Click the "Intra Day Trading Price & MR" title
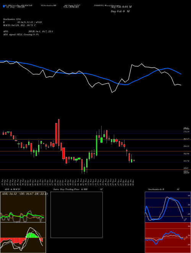The image size is (191, 253). (70, 189)
